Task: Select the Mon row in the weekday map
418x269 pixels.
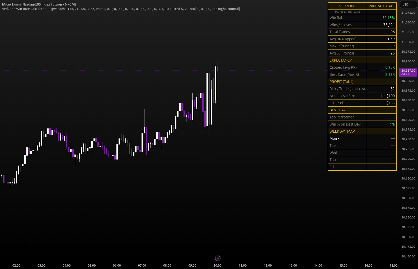Action: (362, 138)
